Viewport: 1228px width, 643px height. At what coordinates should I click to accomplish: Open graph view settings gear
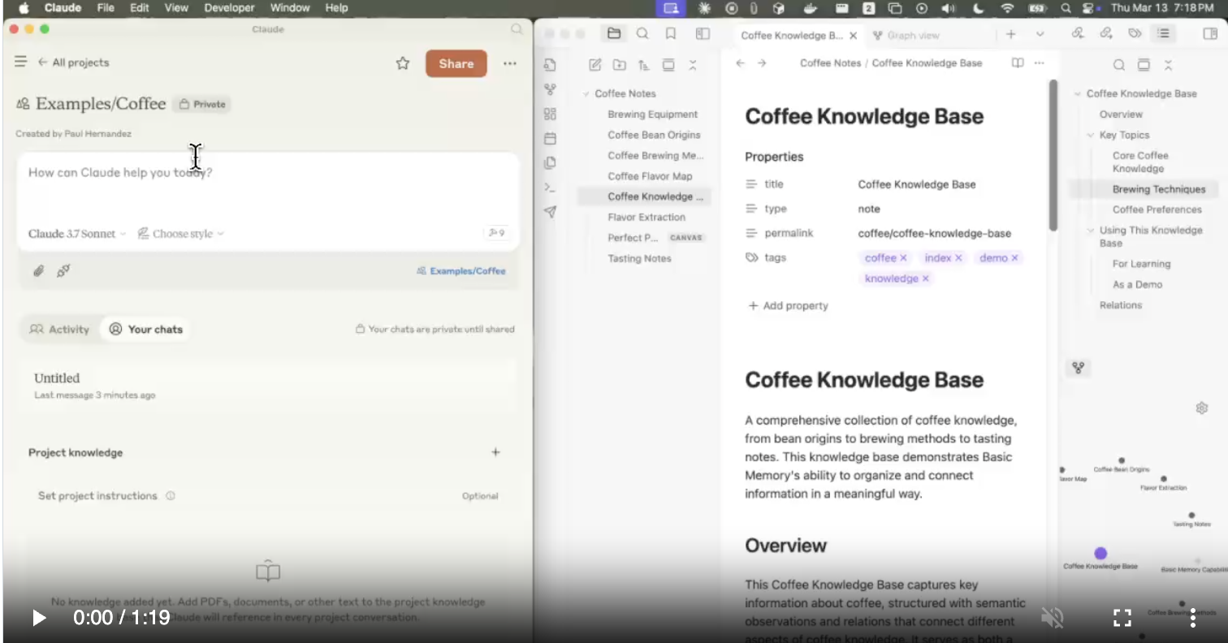(1202, 408)
